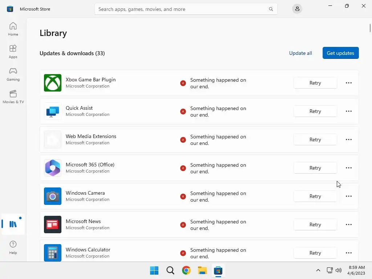
Task: Show hidden icons in system tray
Action: tap(318, 270)
